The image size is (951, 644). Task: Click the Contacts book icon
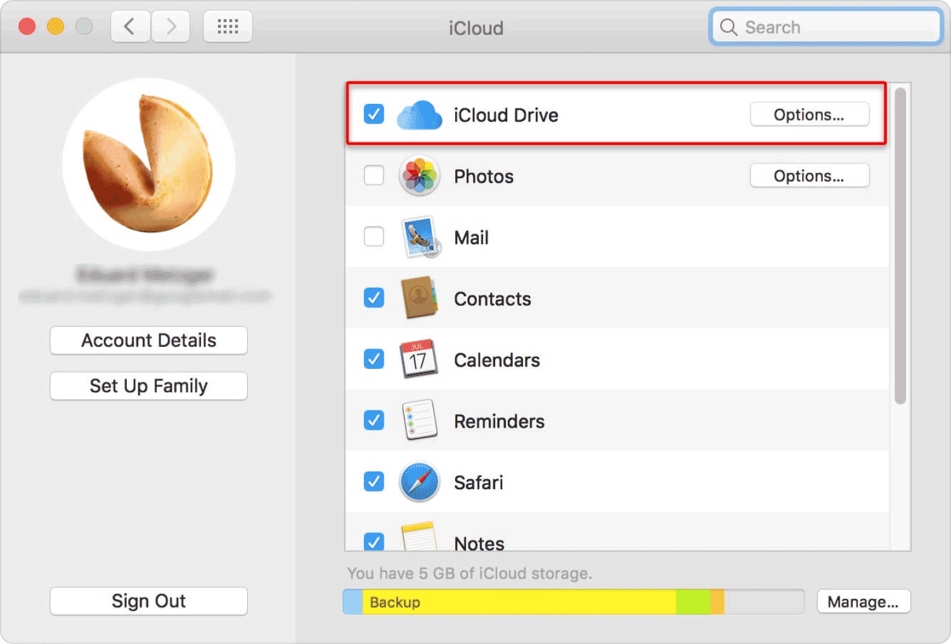(x=419, y=298)
